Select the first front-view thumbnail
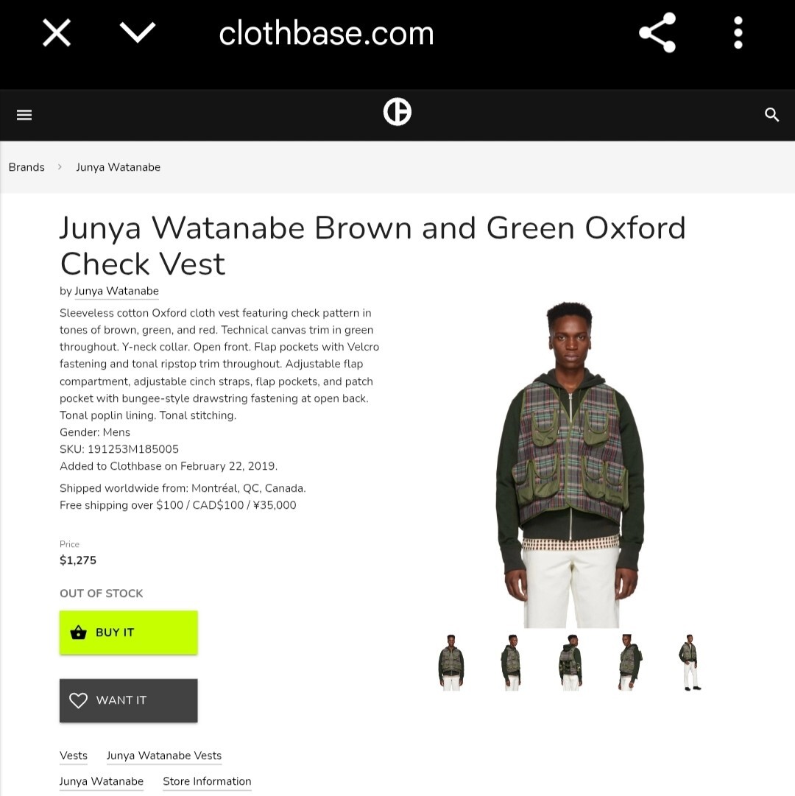This screenshot has width=795, height=796. coord(451,663)
